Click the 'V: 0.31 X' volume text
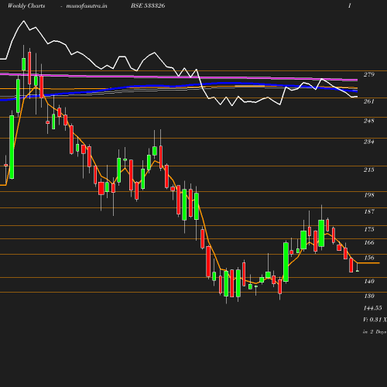Image resolution: width=387 pixels, height=387 pixels. click(x=375, y=320)
